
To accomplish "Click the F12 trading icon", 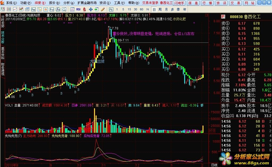I will point(52,9).
